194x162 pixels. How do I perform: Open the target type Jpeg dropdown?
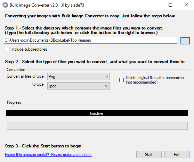point(79,86)
